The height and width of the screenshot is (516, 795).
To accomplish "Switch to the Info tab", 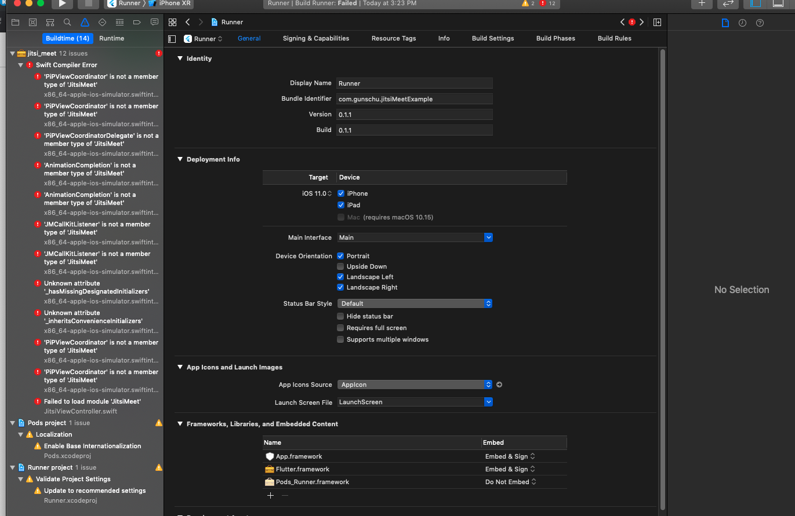I will 444,38.
